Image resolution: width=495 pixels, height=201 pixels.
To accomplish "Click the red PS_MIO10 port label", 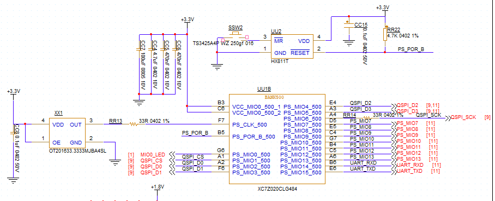I will coord(408,141).
